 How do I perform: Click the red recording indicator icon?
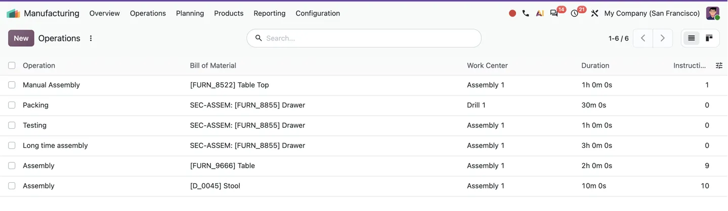click(512, 14)
